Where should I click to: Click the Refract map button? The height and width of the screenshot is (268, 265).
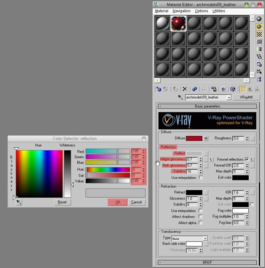(206, 192)
